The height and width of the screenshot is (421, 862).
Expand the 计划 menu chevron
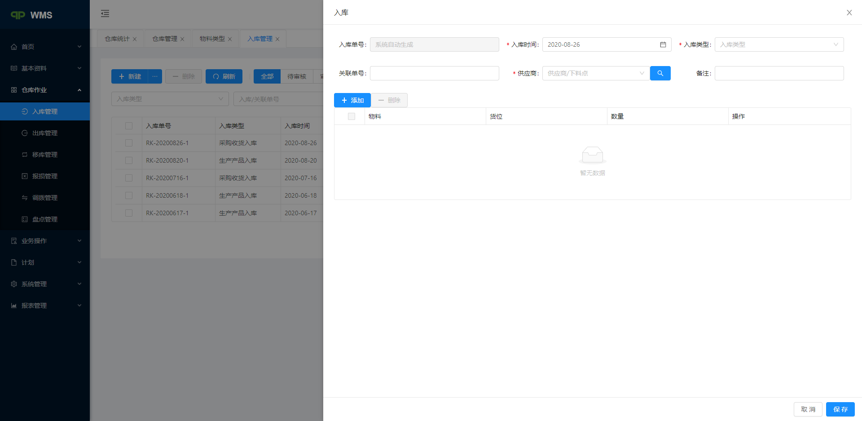tap(79, 262)
